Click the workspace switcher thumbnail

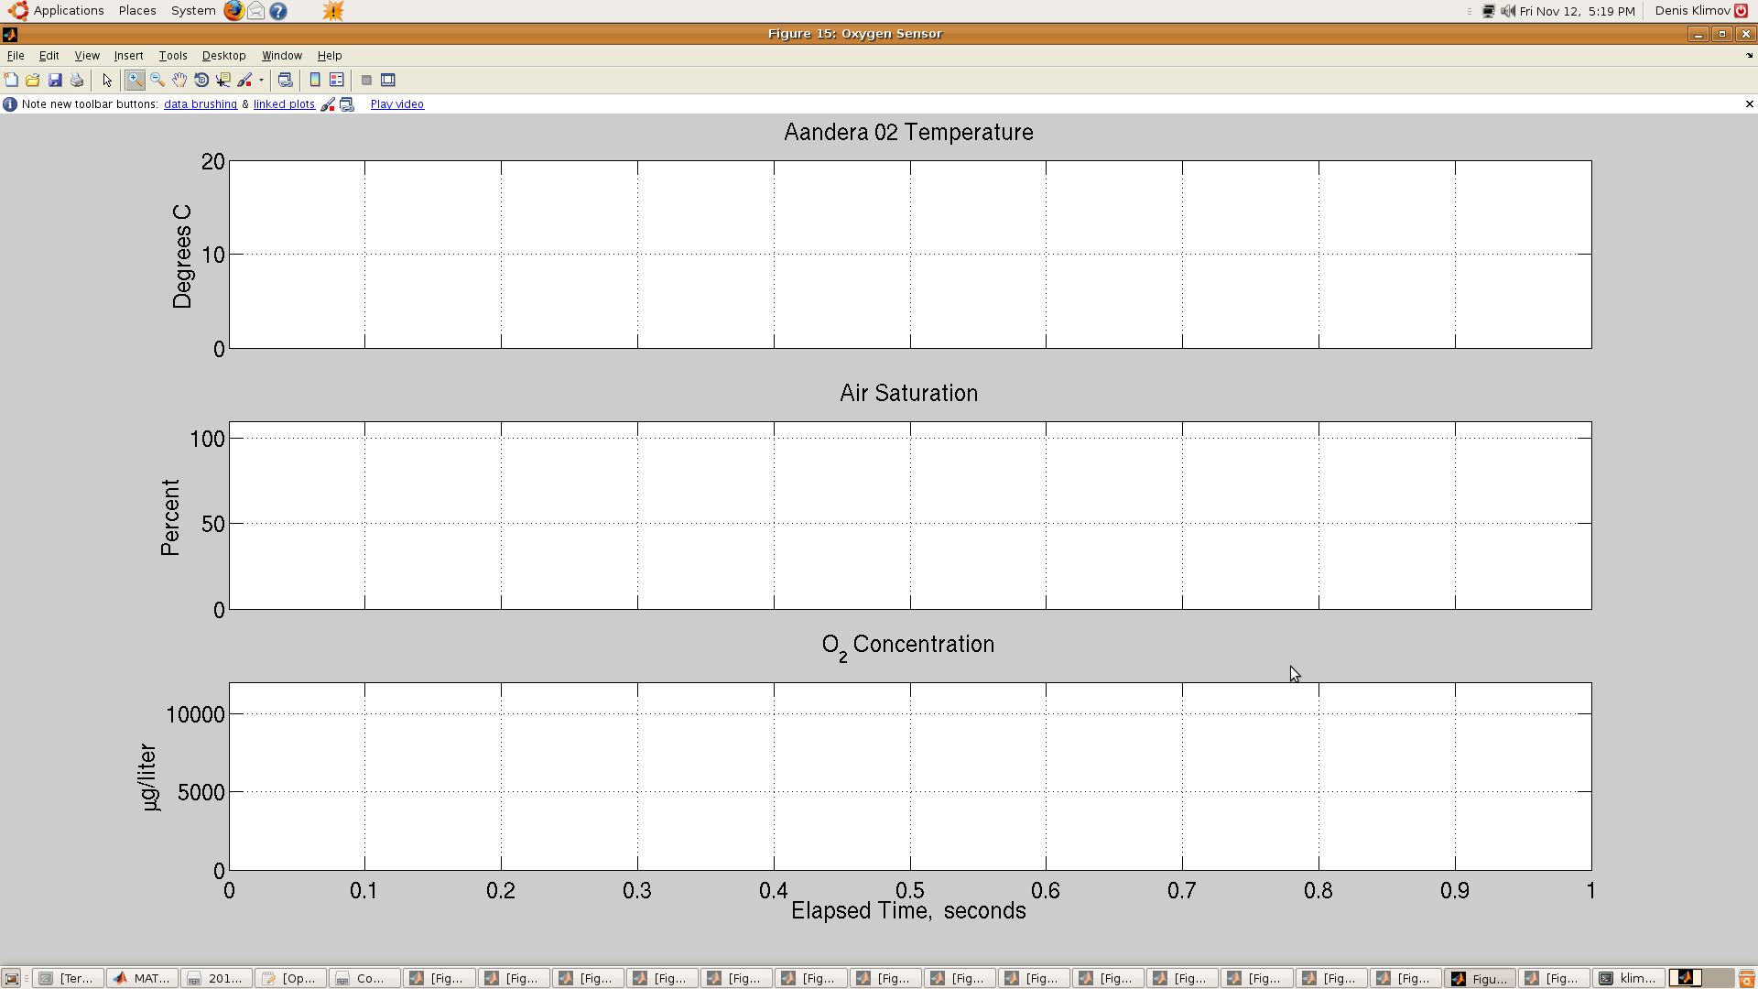[1685, 978]
